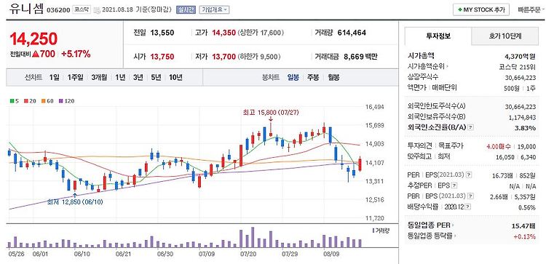The height and width of the screenshot is (264, 546).
Task: Click the stock code 036200
Action: coord(58,10)
